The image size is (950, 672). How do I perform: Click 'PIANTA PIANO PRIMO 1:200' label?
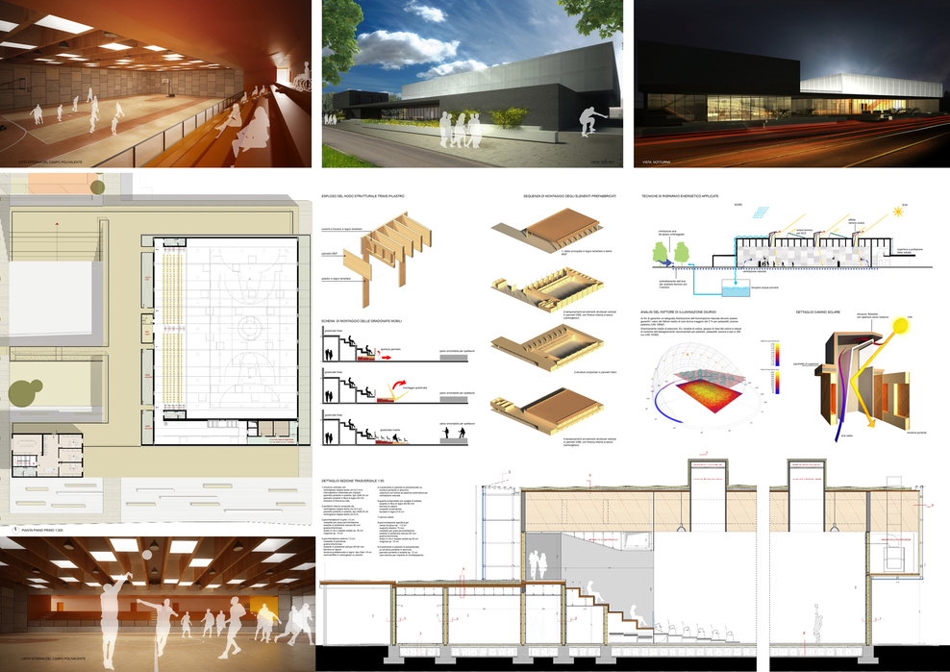click(x=42, y=531)
